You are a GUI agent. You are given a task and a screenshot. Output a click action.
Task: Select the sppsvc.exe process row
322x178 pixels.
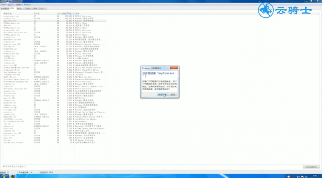(54, 126)
